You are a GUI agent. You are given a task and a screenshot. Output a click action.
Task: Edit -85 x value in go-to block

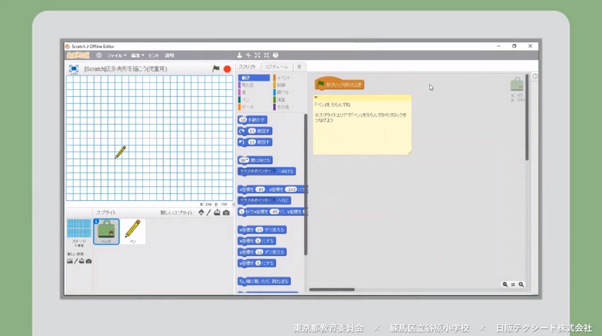tap(260, 190)
